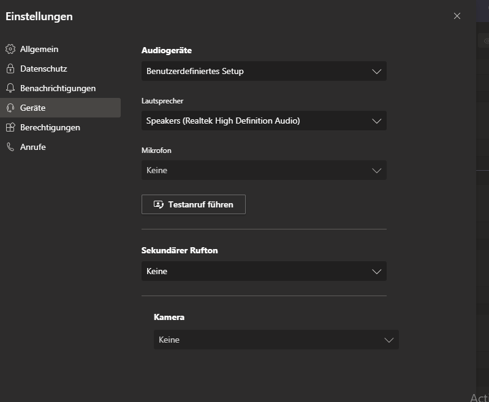
Task: Open the Audiogeräte Benutzerdefiniertes Setup dropdown
Action: point(264,71)
